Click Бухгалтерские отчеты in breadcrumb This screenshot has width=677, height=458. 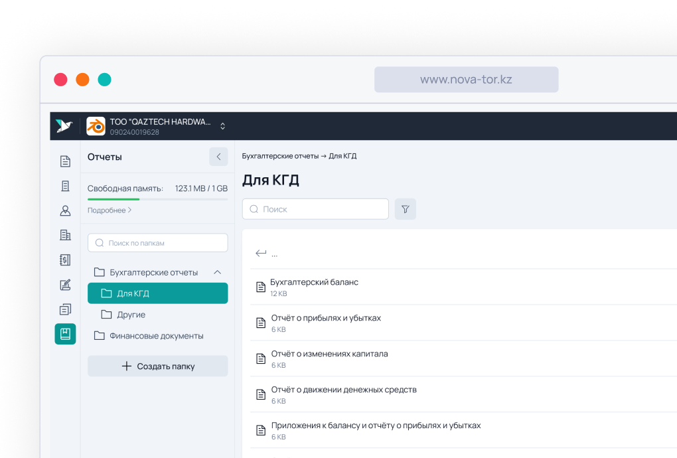tap(280, 156)
